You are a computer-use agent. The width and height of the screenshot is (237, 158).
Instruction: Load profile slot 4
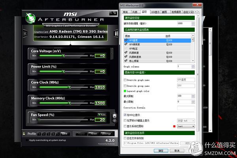[x=53, y=134]
